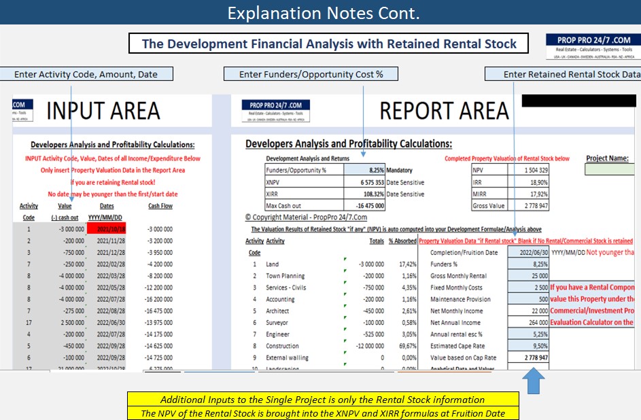Select the XNPV value 6 575 353
641x420 pixels.
point(364,182)
